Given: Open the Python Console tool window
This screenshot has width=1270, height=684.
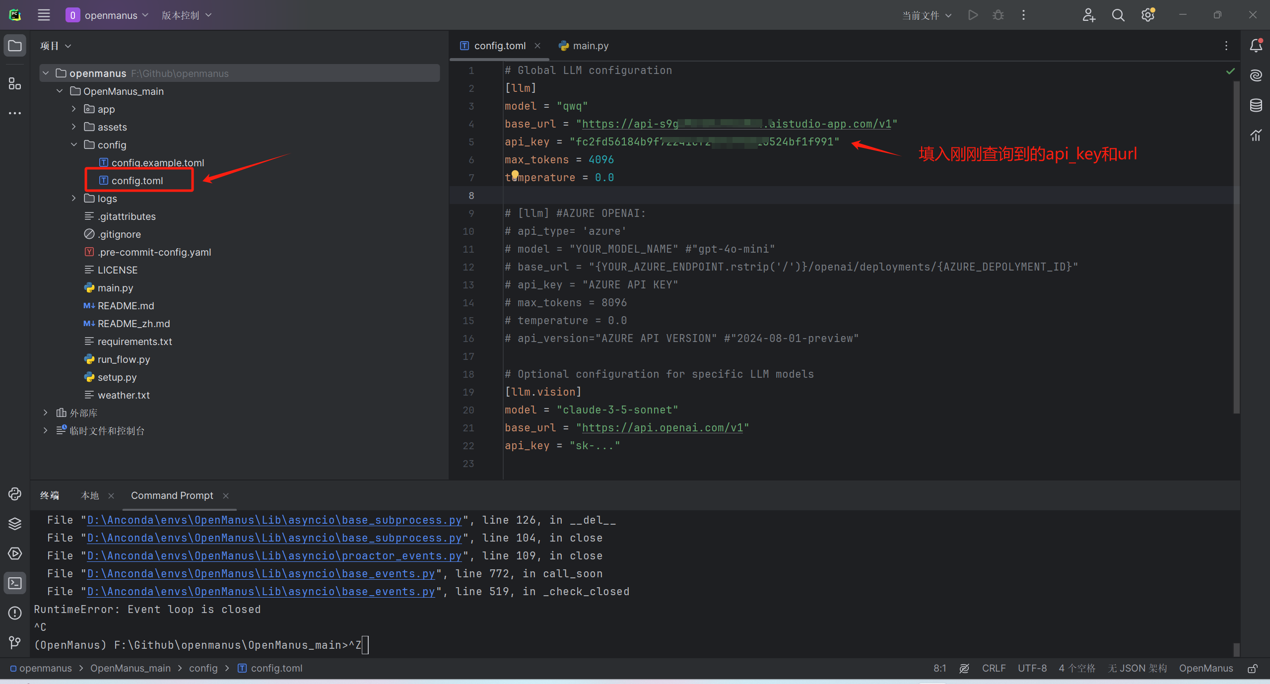Looking at the screenshot, I should click(15, 494).
